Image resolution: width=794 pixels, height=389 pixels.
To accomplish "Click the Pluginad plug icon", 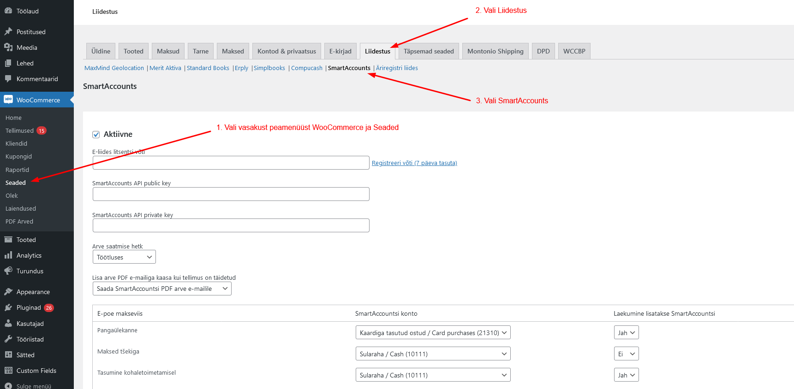I will coord(8,307).
